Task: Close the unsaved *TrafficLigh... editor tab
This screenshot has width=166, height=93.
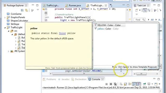Action: pyautogui.click(x=106, y=5)
